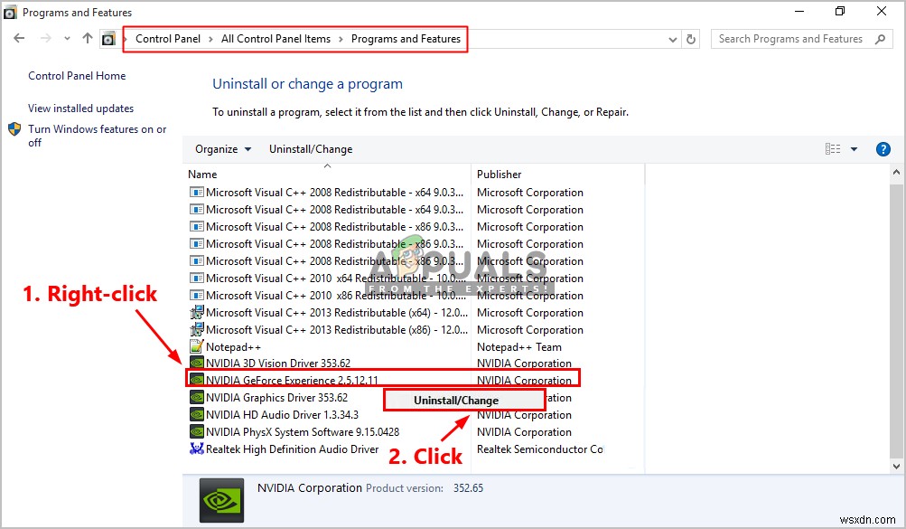The height and width of the screenshot is (529, 906).
Task: Expand recent locations chevron near navigation arrows
Action: click(x=67, y=39)
